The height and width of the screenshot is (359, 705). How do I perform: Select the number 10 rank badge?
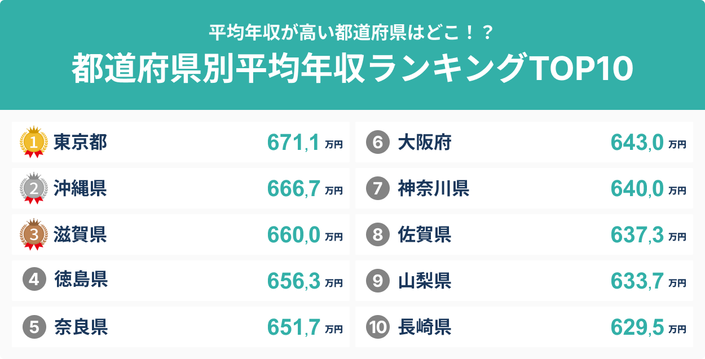click(x=377, y=327)
